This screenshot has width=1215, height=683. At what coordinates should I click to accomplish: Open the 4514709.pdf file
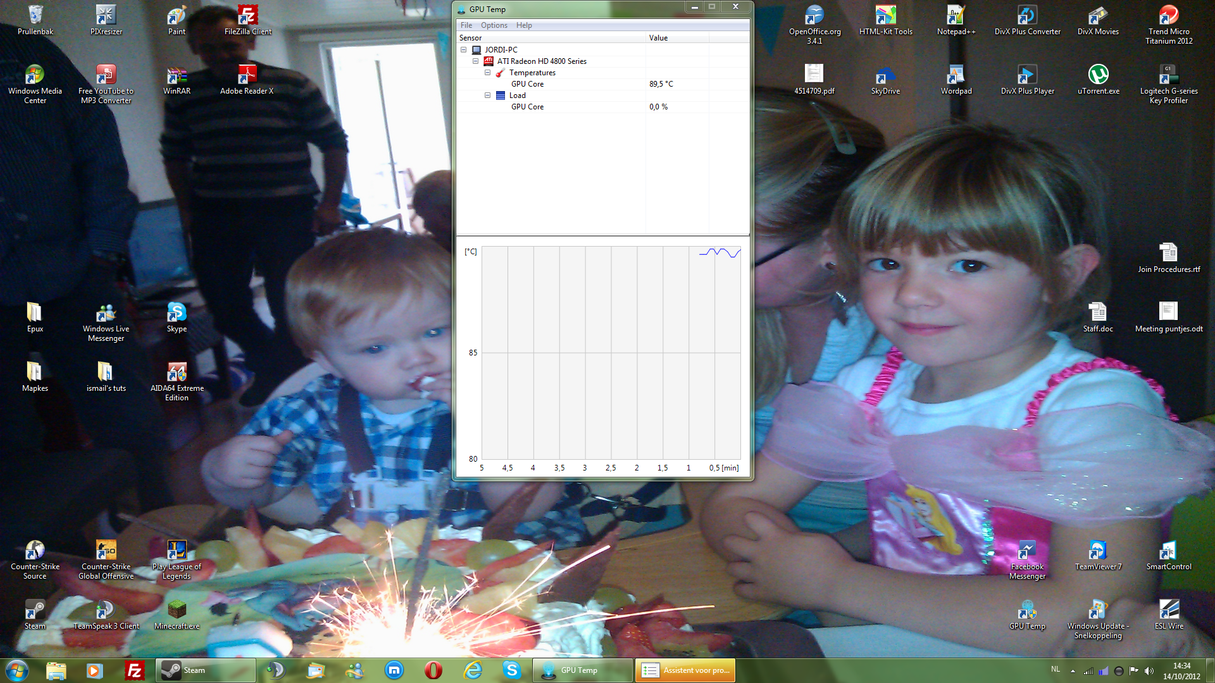814,79
